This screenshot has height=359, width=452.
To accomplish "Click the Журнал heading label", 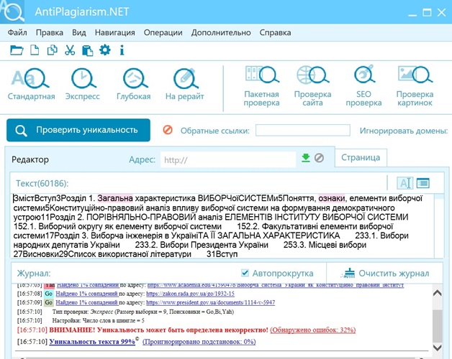I will (x=34, y=273).
